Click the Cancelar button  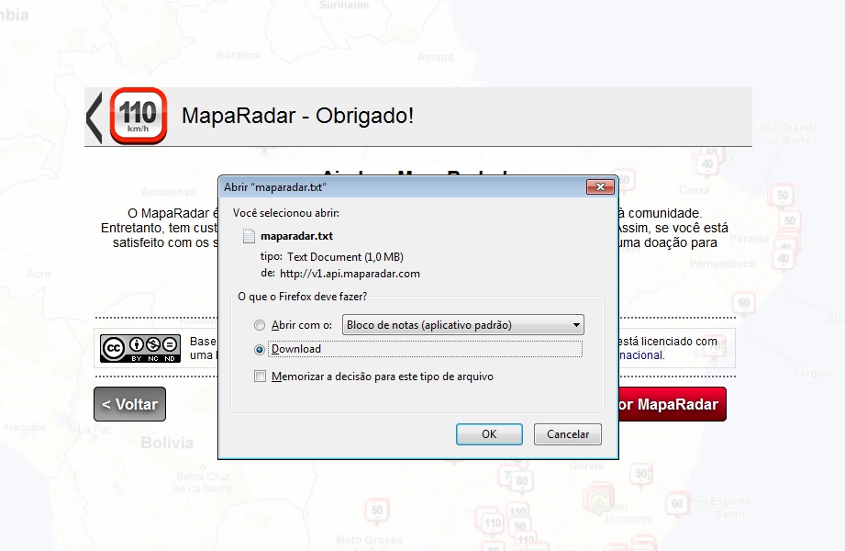tap(568, 434)
